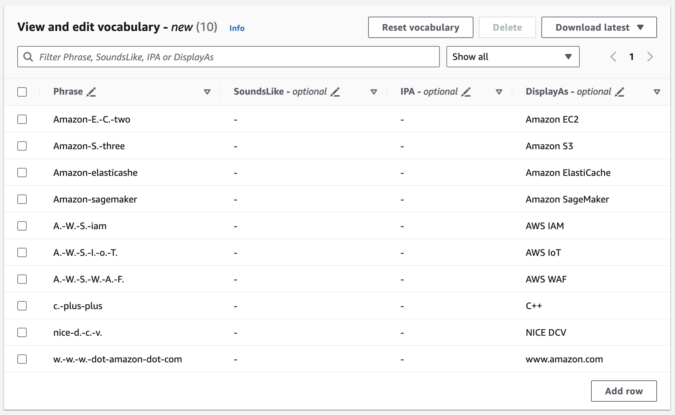Screen dimensions: 675x415
Task: Click the filter phrase search icon
Action: tap(30, 56)
